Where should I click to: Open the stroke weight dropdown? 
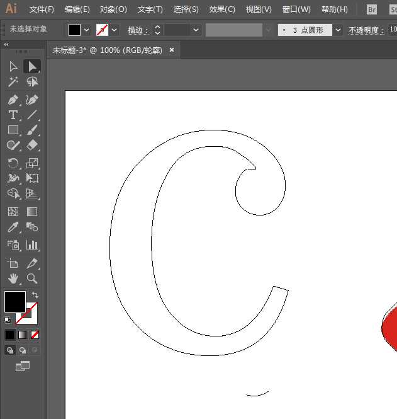tap(196, 30)
